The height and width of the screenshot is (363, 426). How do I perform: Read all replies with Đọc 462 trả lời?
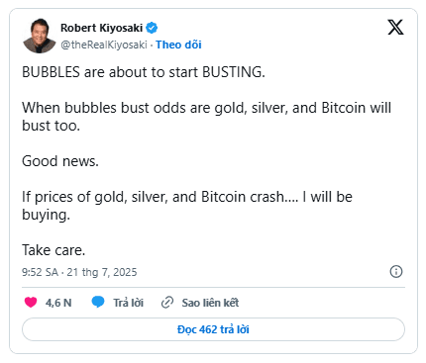coord(213,329)
